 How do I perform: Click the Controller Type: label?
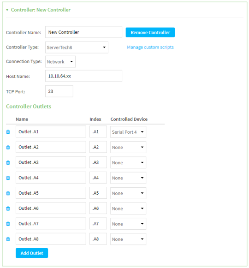[x=23, y=47]
